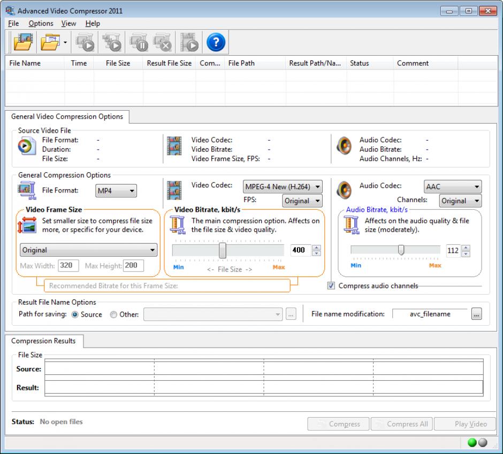
Task: Click the Recommended Bitrate for this Frame Size field
Action: point(167,286)
